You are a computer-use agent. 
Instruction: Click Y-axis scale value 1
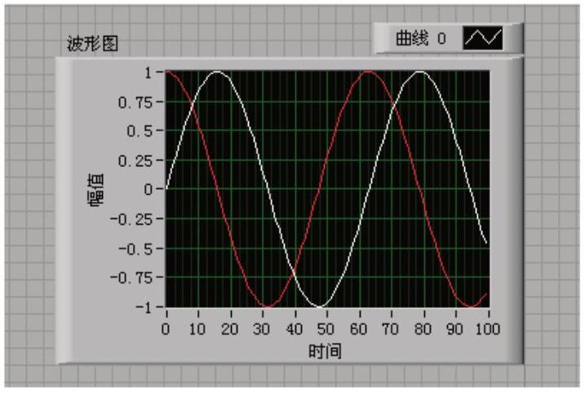coord(148,72)
